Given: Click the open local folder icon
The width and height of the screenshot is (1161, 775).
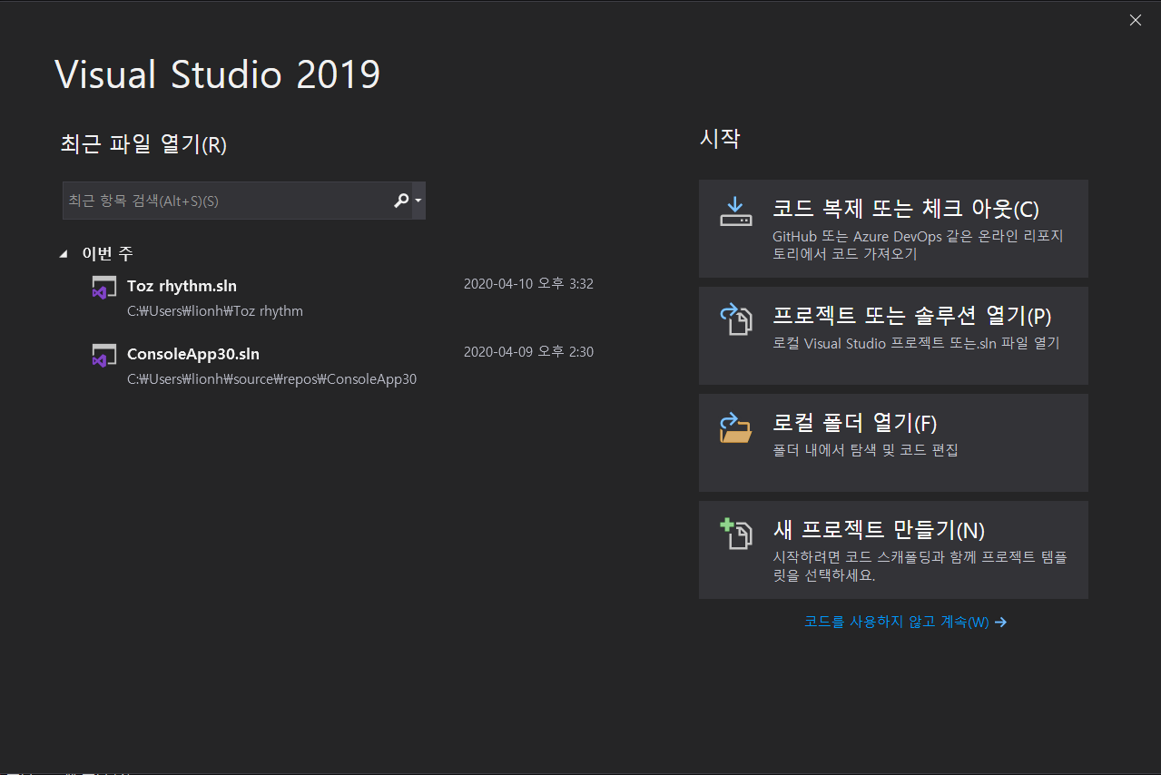Looking at the screenshot, I should [735, 427].
